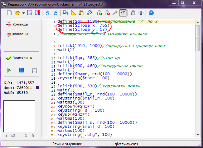Click the x2 zoom control under preview
Image resolution: width=203 pixels, height=148 pixels.
[13, 136]
